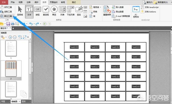Select page 2 thumbnail
The height and width of the screenshot is (104, 172).
click(11, 69)
